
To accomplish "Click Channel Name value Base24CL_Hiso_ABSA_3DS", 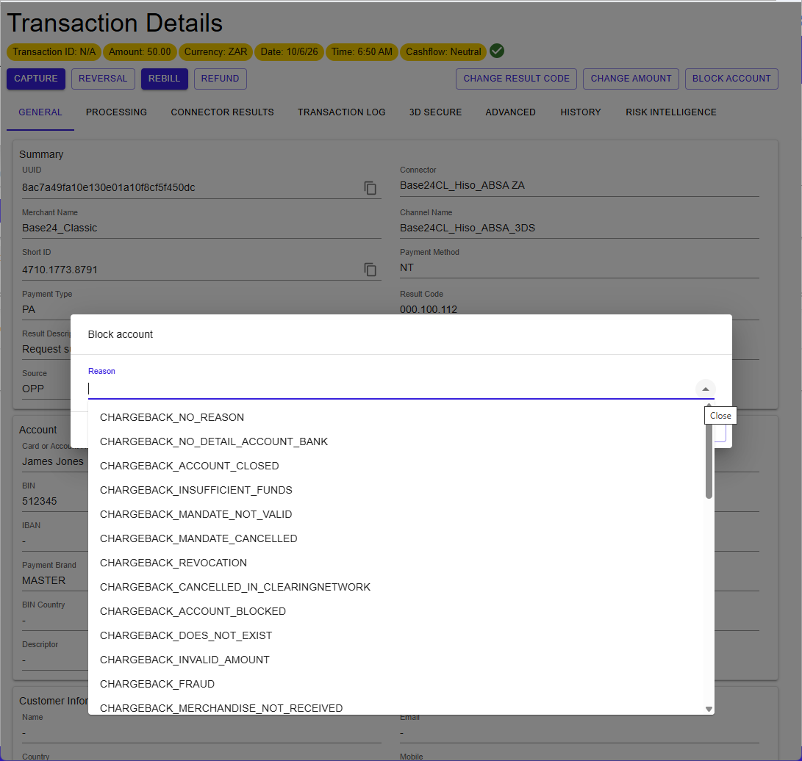I will click(x=468, y=228).
